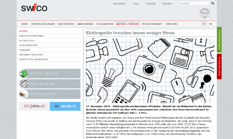233x139 pixels.
Task: Select Newsletter abonnieren in sidebar
Action: click(x=33, y=59)
